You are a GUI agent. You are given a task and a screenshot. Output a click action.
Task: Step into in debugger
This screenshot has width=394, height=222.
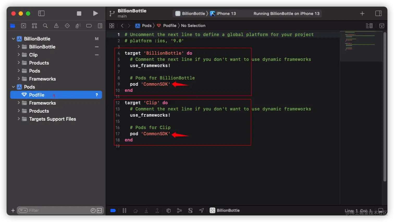146,211
